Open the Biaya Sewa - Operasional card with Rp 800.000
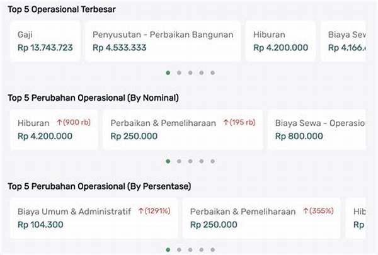The height and width of the screenshot is (255, 378). [x=319, y=130]
